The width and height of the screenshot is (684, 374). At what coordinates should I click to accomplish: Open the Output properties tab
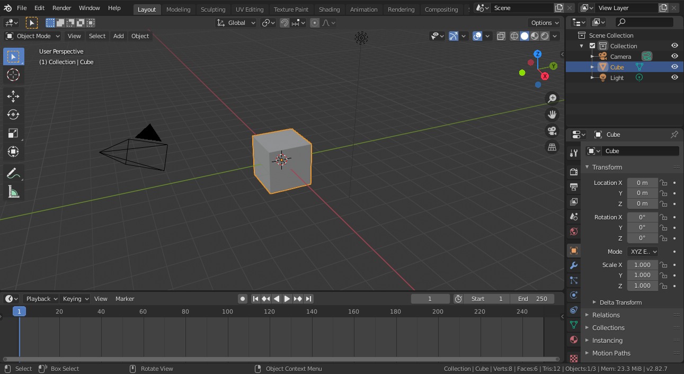(x=573, y=186)
